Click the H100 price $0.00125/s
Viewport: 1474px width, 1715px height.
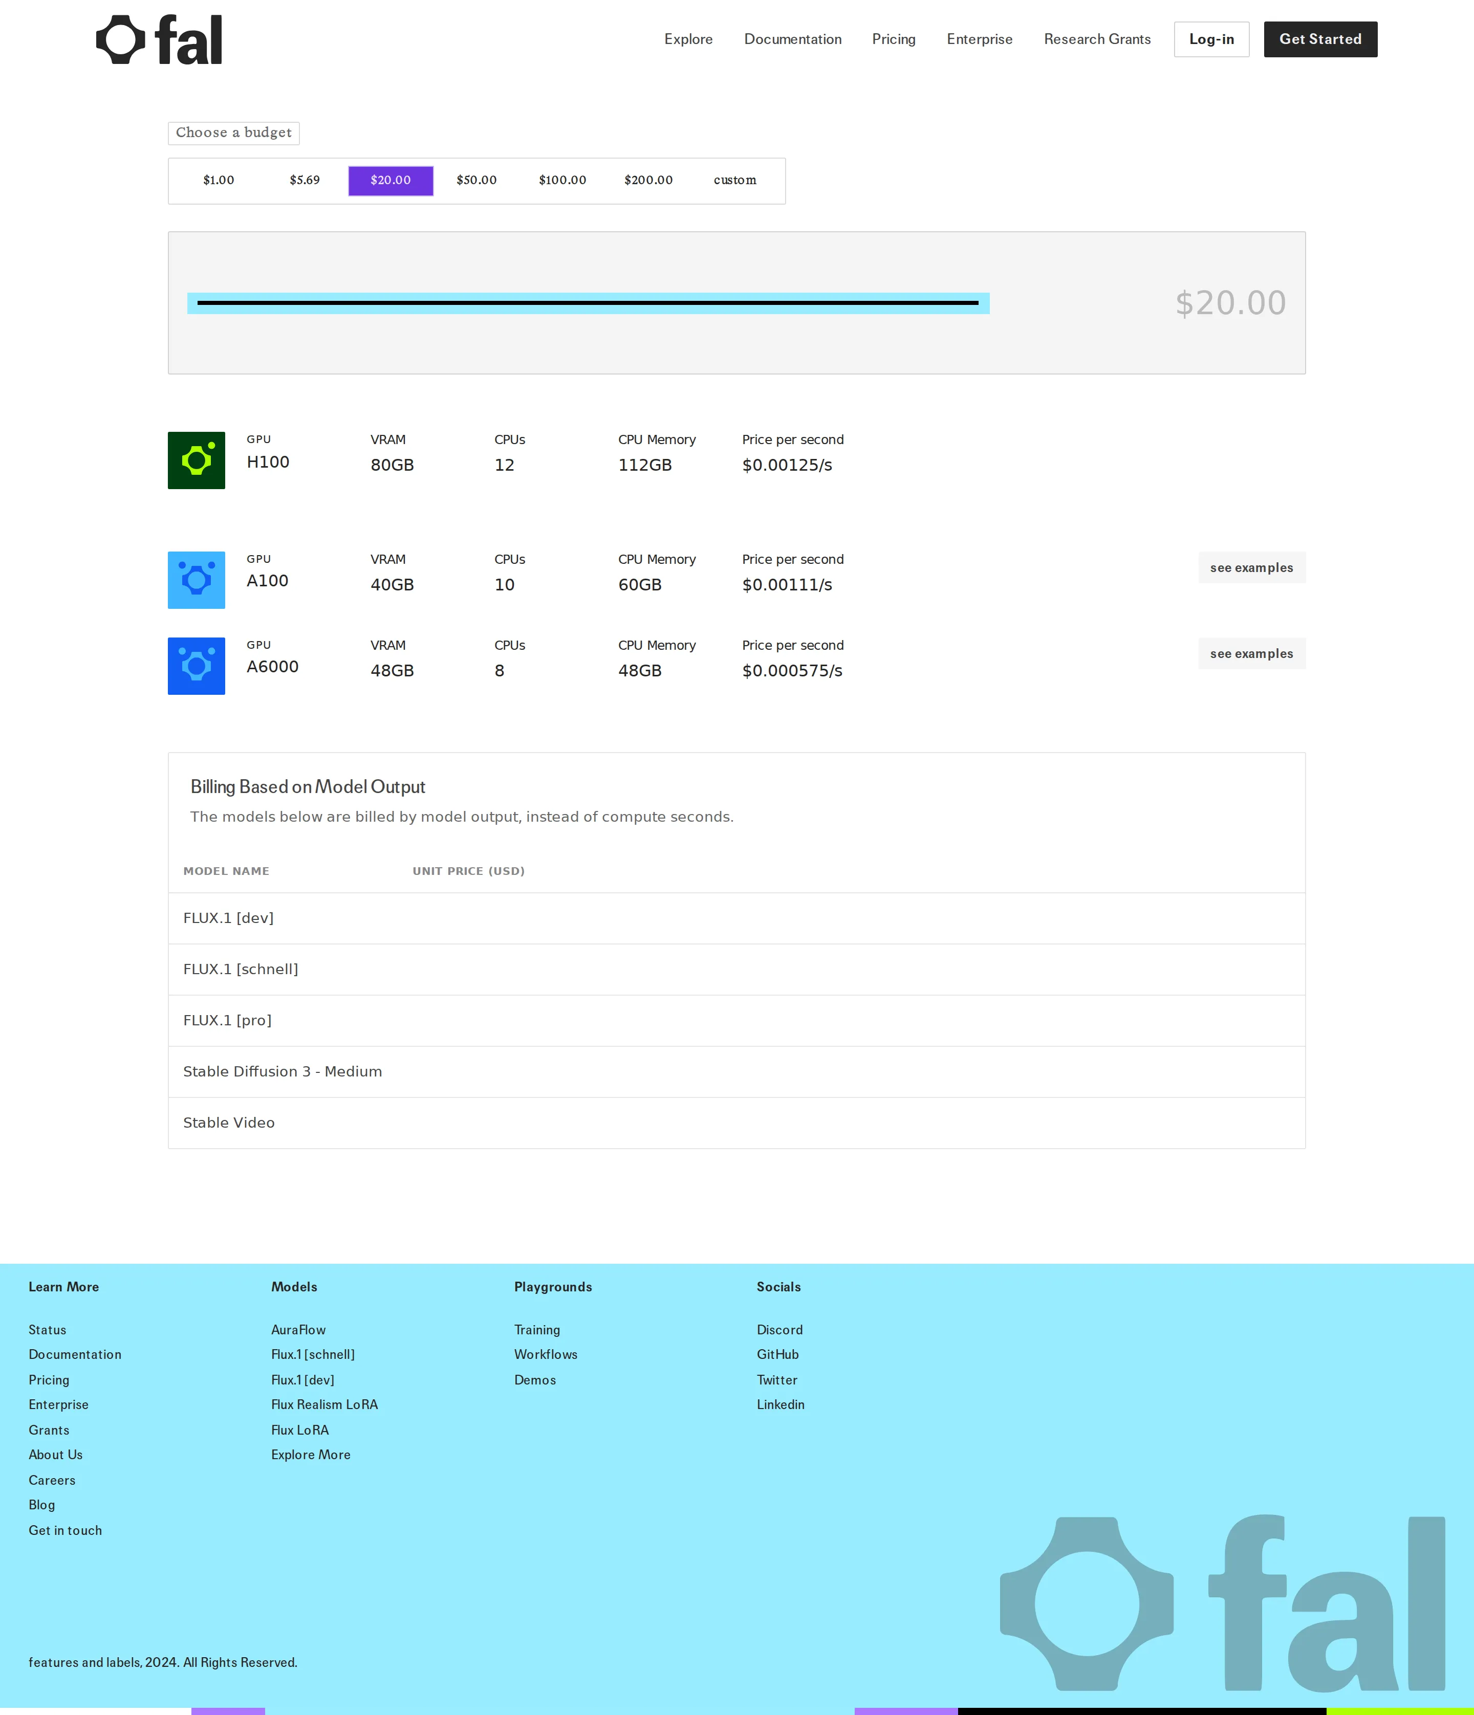click(788, 465)
